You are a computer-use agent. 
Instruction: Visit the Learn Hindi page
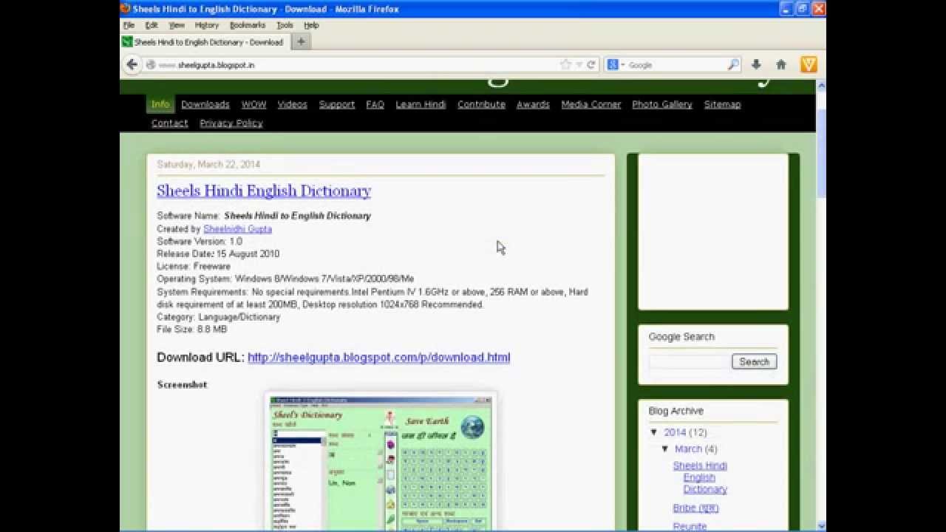421,104
